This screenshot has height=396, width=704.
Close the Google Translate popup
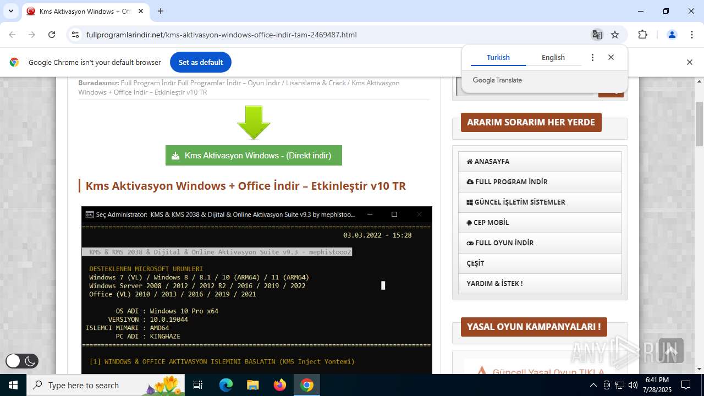coord(610,57)
